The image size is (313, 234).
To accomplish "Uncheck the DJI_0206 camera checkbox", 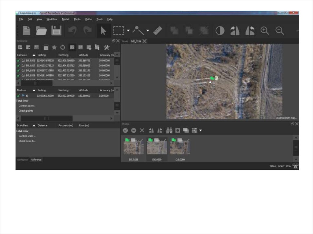I will (18, 61).
